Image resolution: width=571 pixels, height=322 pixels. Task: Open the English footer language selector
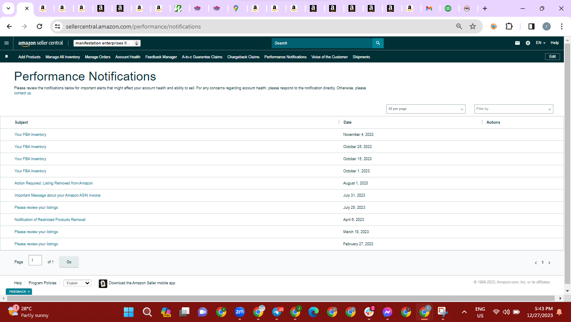(x=77, y=283)
